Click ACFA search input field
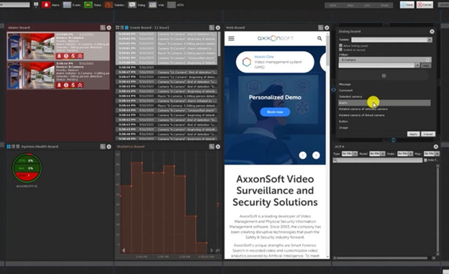The width and height of the screenshot is (449, 274). (x=378, y=160)
